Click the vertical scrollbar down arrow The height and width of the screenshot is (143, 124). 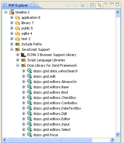pos(118,134)
